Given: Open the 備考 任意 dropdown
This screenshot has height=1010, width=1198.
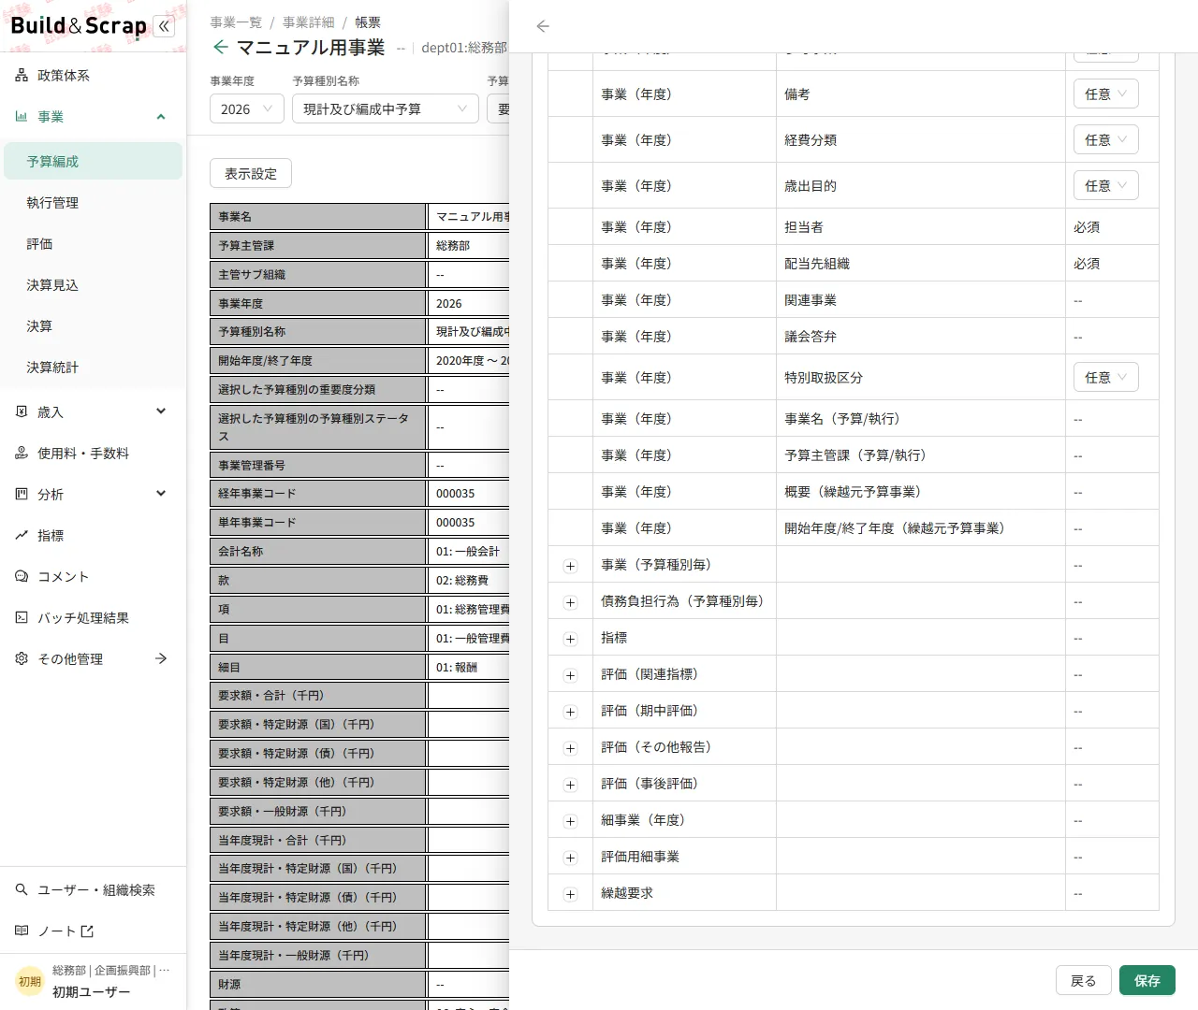Looking at the screenshot, I should pyautogui.click(x=1106, y=94).
